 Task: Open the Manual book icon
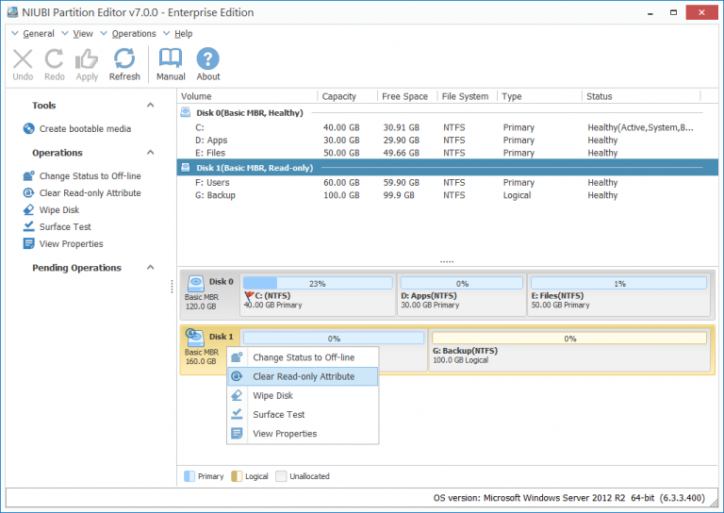(171, 58)
